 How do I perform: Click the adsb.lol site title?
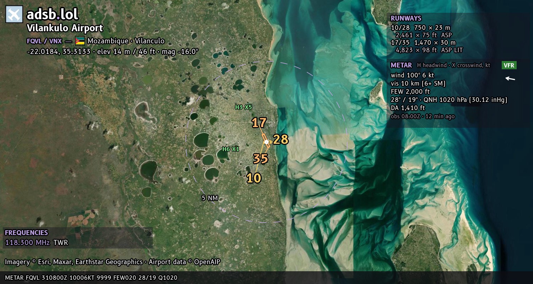coord(52,15)
